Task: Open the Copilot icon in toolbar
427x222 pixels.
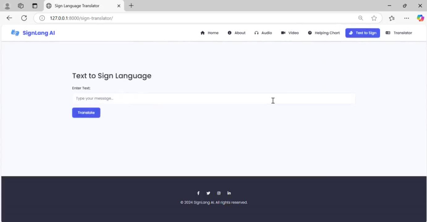Action: (420, 18)
